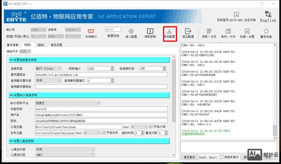Switch to the 链路2 tab
The height and width of the screenshot is (164, 281).
(41, 45)
